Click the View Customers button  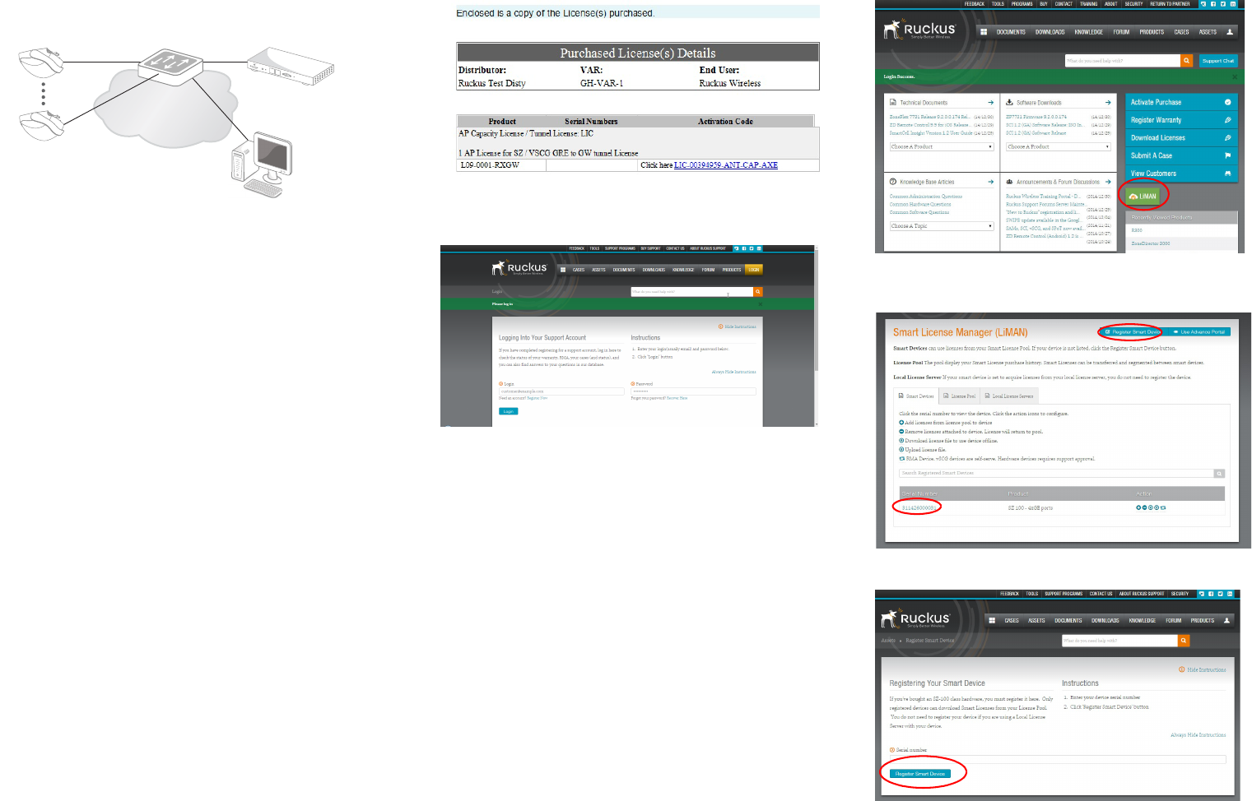point(1181,174)
